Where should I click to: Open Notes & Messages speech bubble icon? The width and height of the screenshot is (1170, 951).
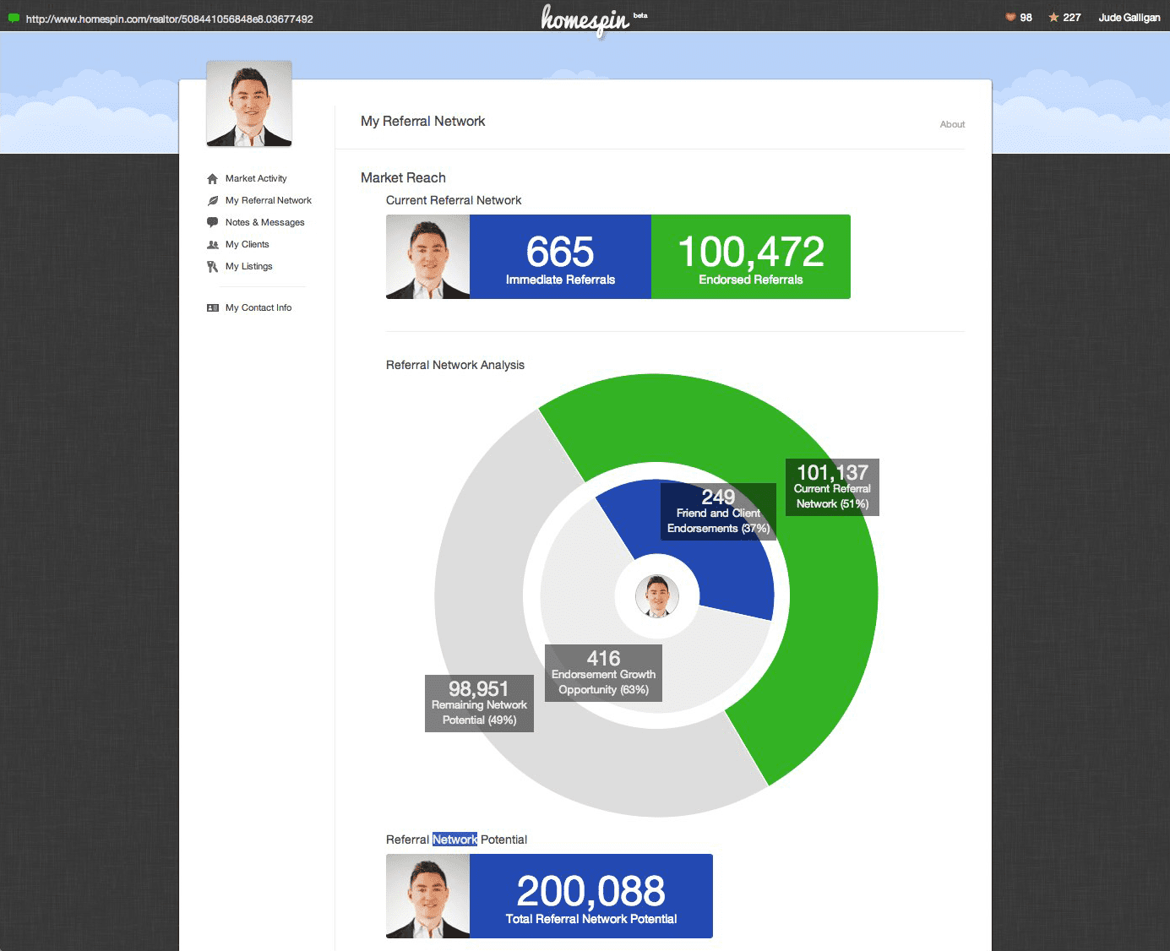point(213,223)
